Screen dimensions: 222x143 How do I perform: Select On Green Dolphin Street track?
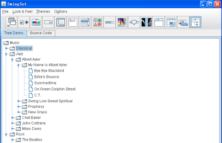point(55,89)
